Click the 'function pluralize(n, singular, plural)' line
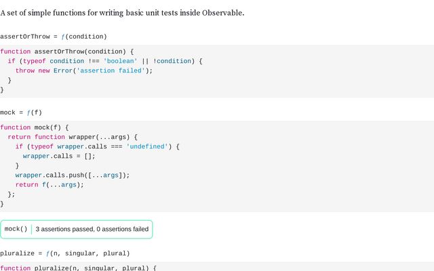The height and width of the screenshot is (271, 434). click(79, 268)
